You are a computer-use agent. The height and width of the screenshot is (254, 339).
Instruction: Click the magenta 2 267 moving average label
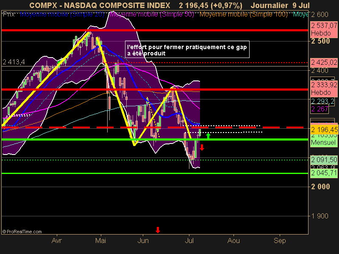[x=320, y=109]
